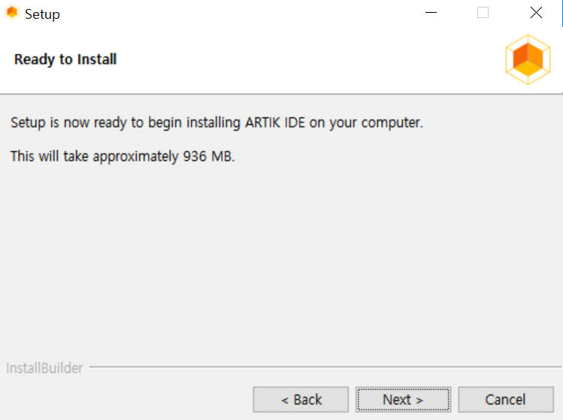Go back with the Back button

(301, 399)
